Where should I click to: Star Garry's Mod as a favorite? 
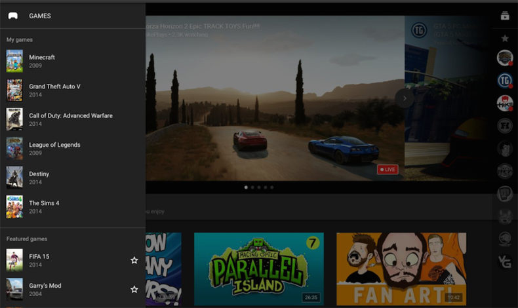[x=134, y=290]
